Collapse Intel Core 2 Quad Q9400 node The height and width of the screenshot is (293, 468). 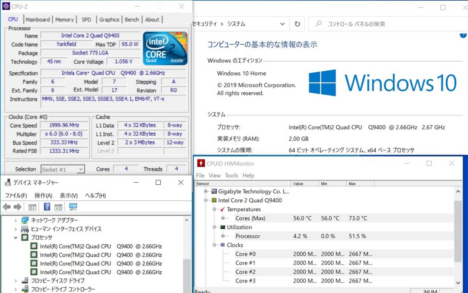206,200
